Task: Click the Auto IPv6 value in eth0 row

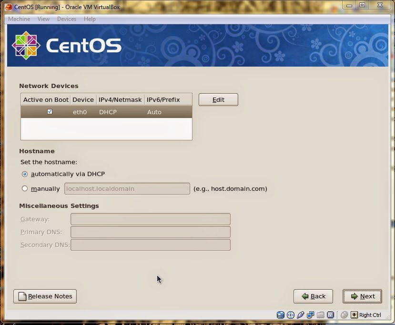Action: click(x=154, y=112)
